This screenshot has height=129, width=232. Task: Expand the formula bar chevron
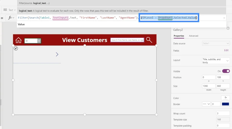pos(224,18)
